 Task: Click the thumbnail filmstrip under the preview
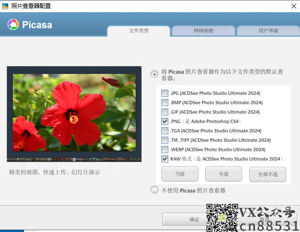pyautogui.click(x=74, y=159)
